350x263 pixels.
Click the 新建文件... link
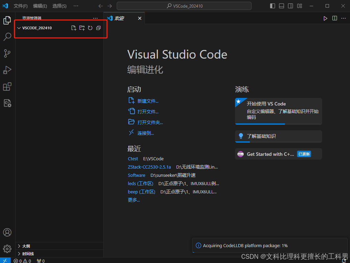point(148,101)
